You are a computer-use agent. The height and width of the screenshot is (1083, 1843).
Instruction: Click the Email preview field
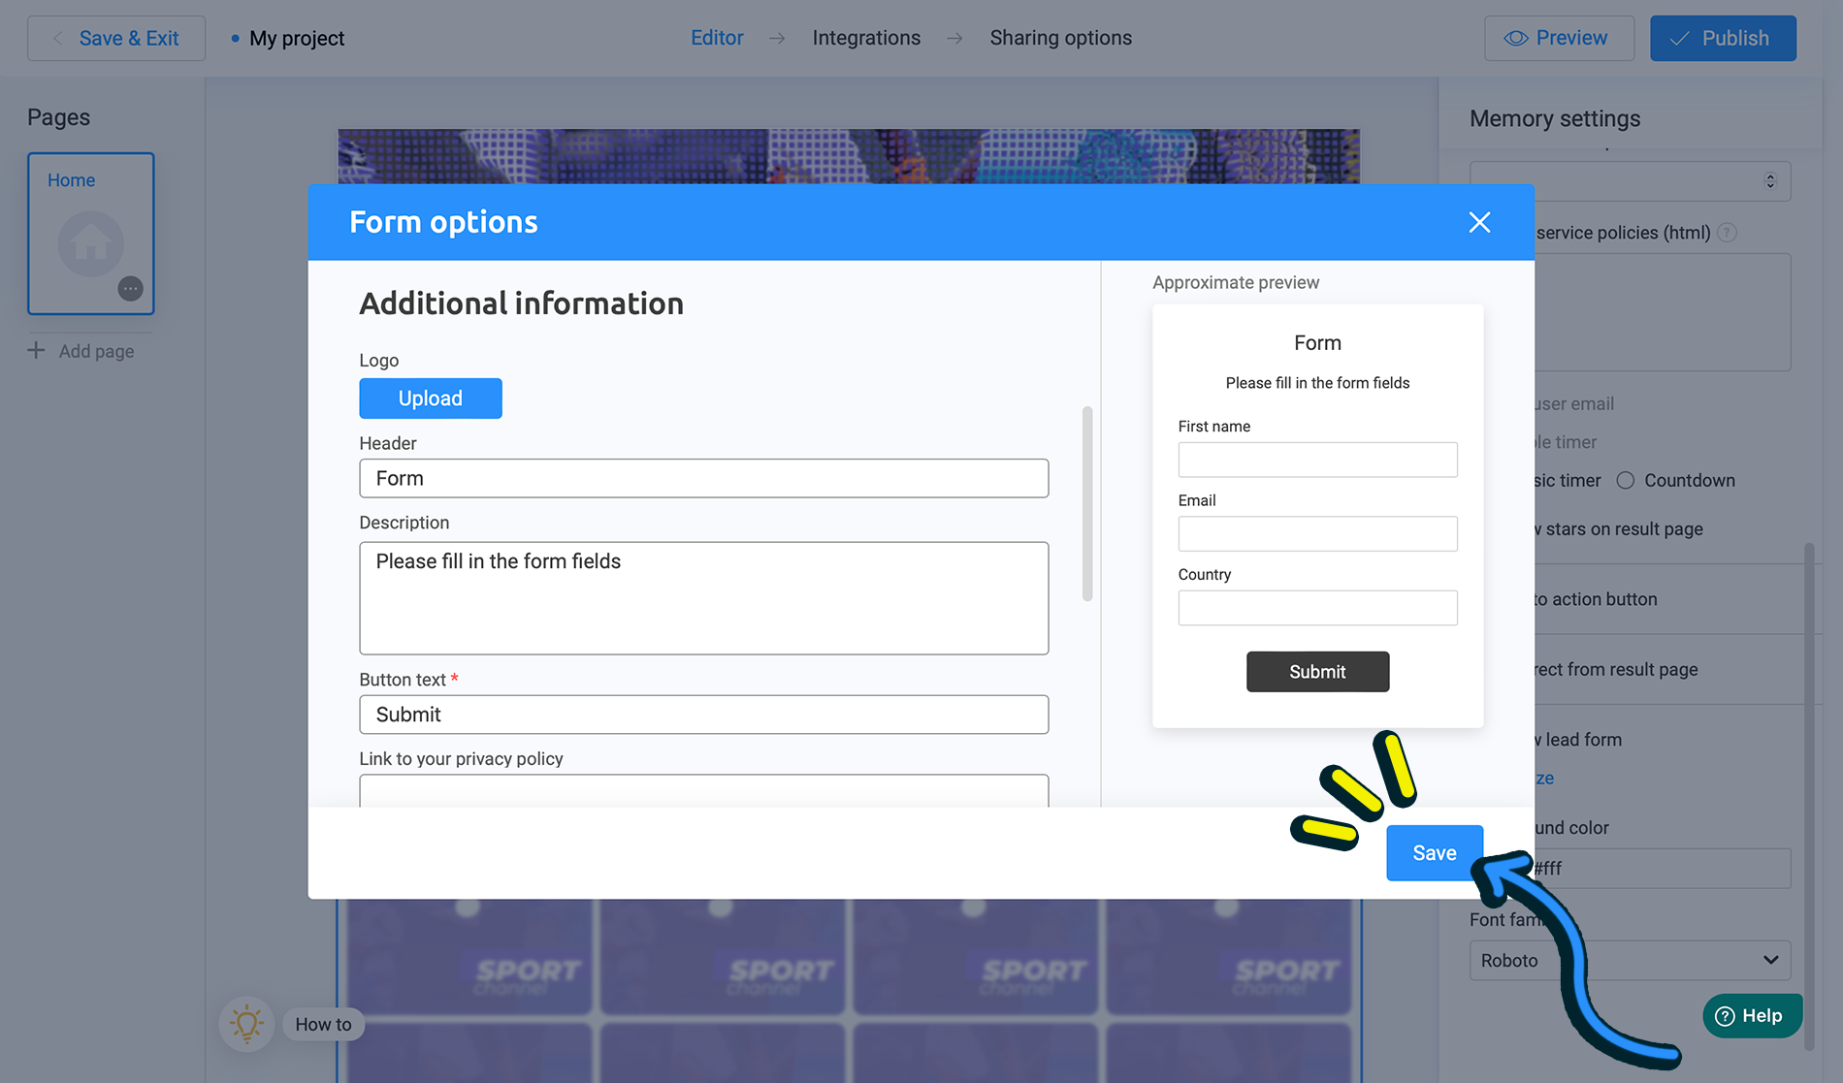point(1317,533)
